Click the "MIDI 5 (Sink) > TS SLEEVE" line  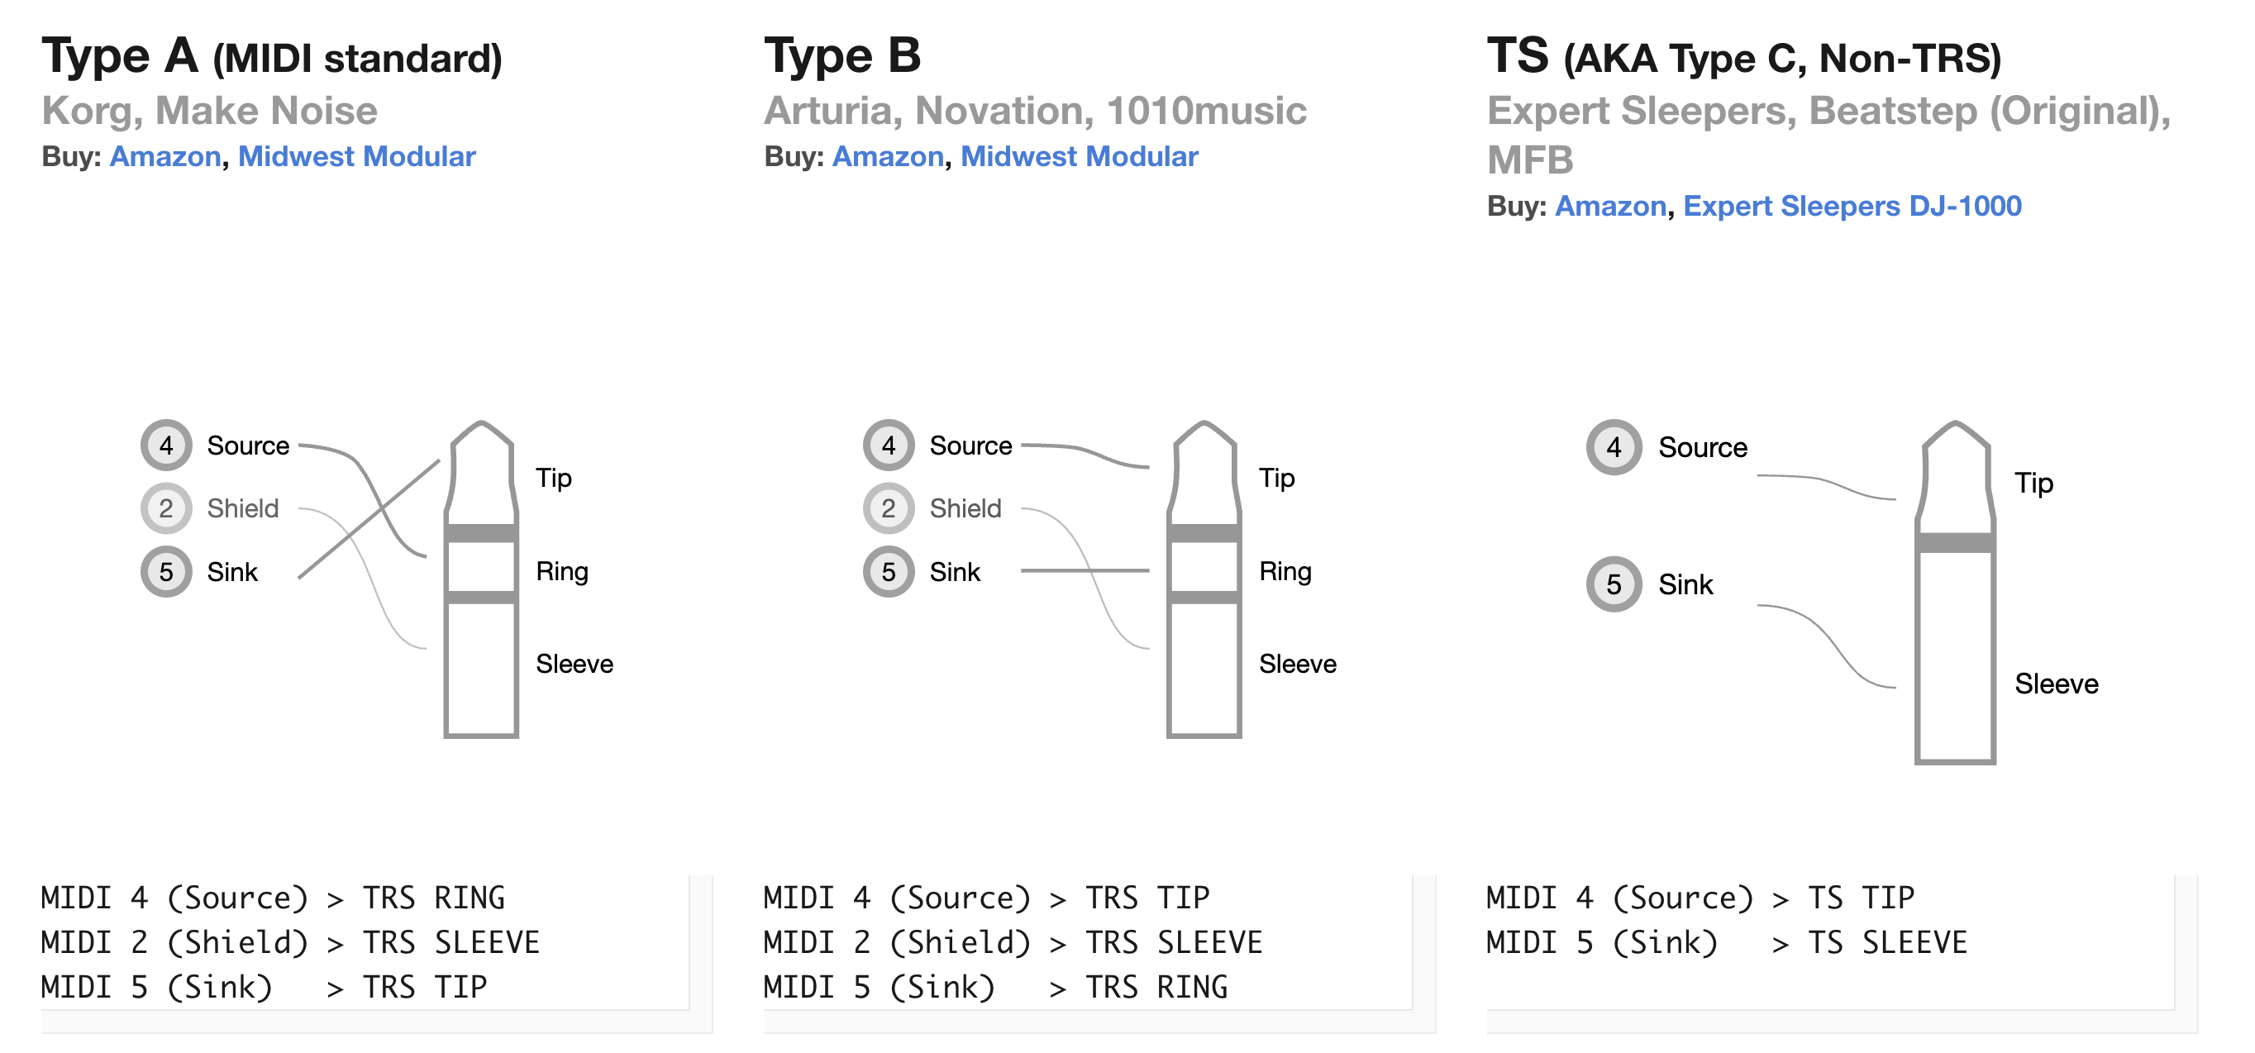[1725, 943]
